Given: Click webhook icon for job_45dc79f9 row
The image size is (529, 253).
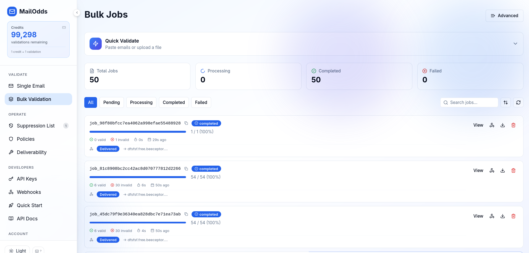Looking at the screenshot, I should [492, 216].
